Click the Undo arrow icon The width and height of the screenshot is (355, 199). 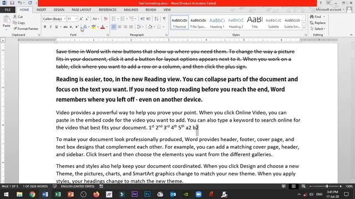(20, 3)
